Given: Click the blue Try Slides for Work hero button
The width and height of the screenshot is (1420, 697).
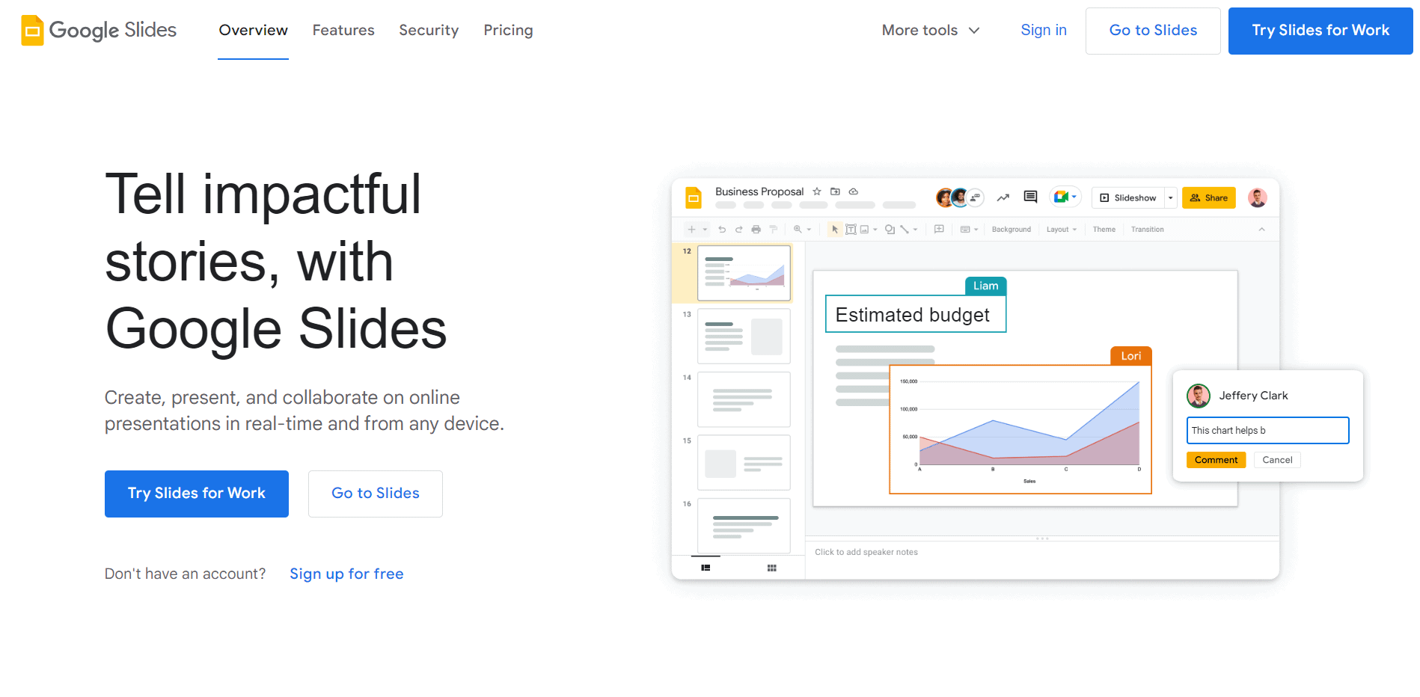Looking at the screenshot, I should pyautogui.click(x=197, y=494).
